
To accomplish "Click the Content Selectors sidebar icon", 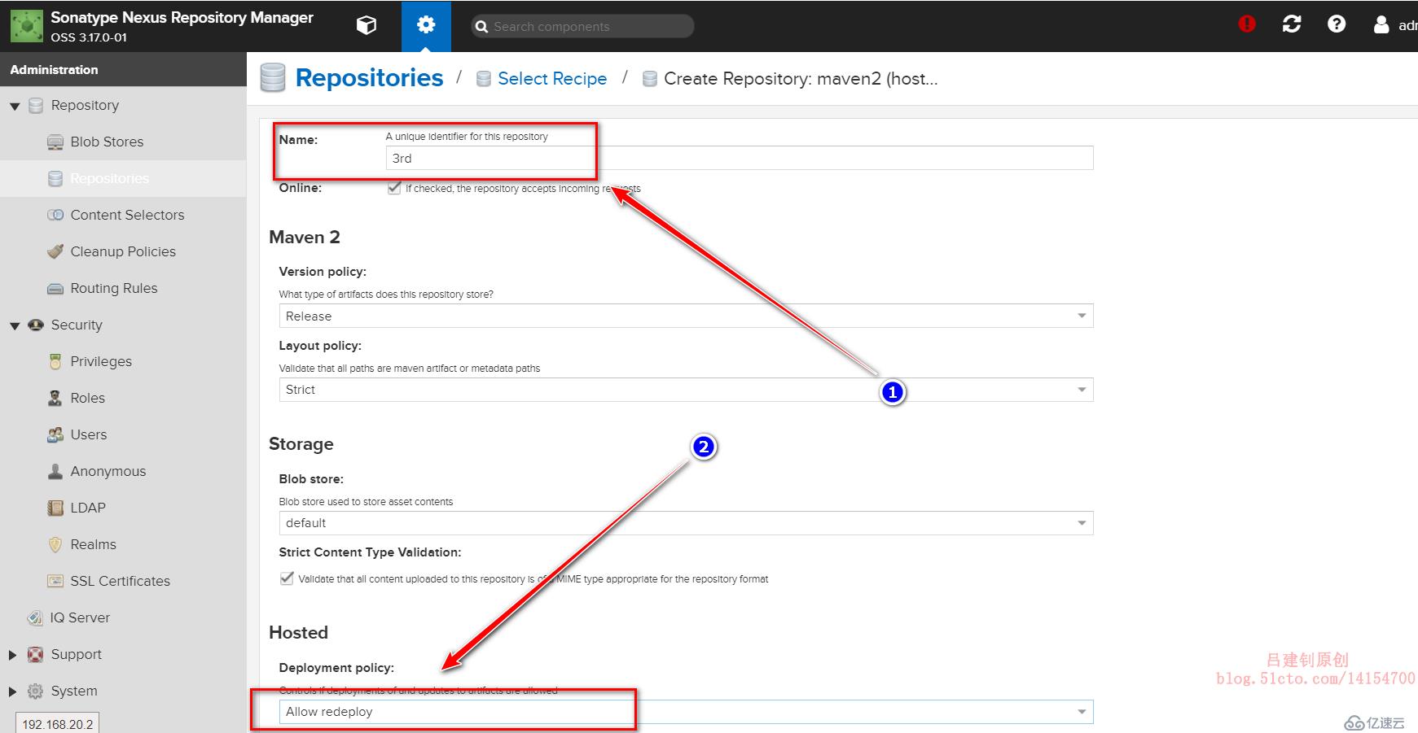I will point(55,215).
